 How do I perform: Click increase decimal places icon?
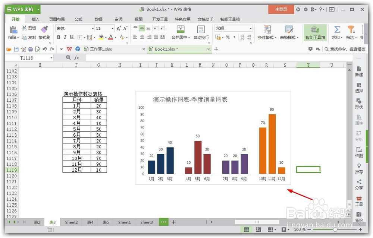pyautogui.click(x=242, y=37)
